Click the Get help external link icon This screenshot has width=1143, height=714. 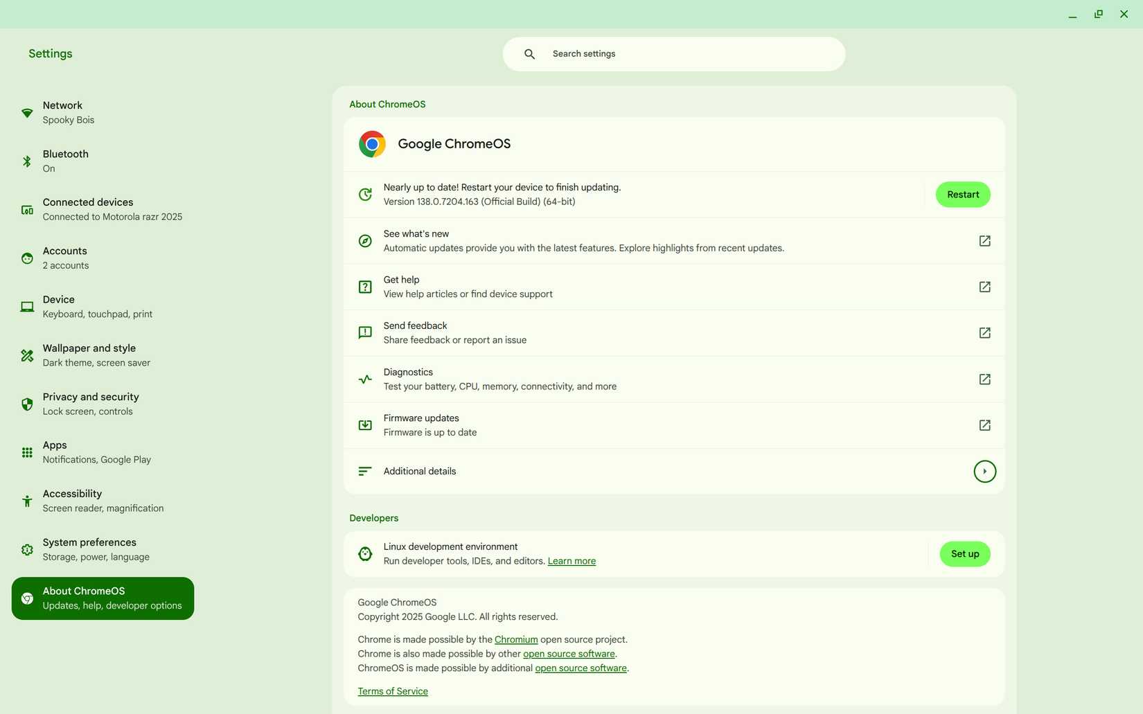coord(984,286)
